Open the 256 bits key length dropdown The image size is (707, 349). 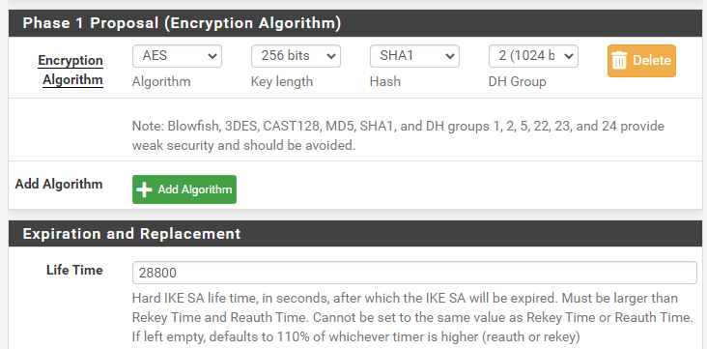(x=296, y=56)
